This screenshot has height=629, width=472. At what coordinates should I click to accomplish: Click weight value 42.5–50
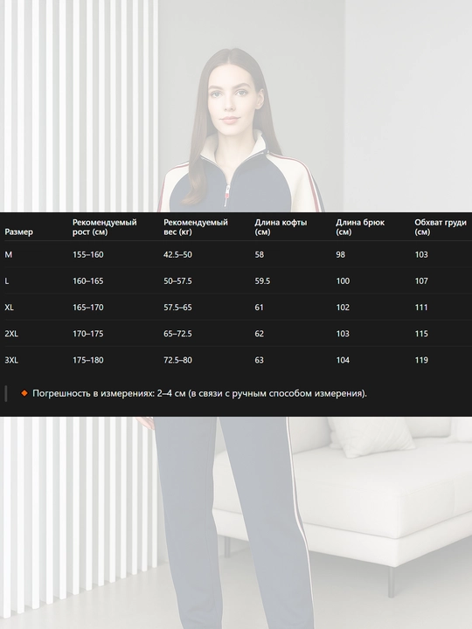[177, 254]
